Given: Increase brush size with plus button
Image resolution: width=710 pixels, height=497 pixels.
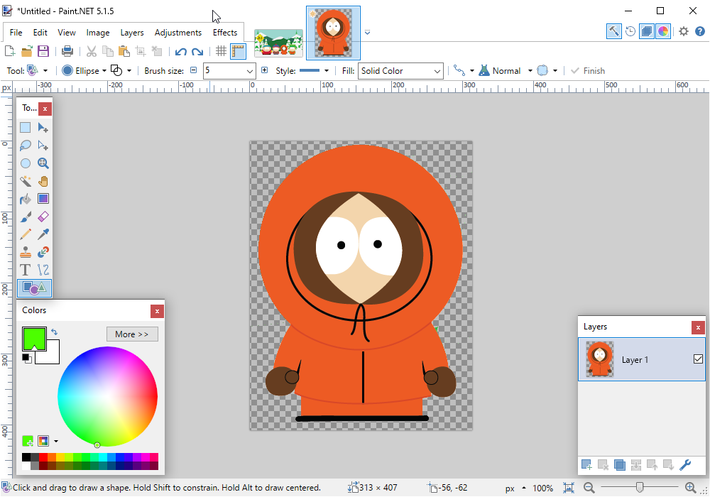Looking at the screenshot, I should click(264, 70).
